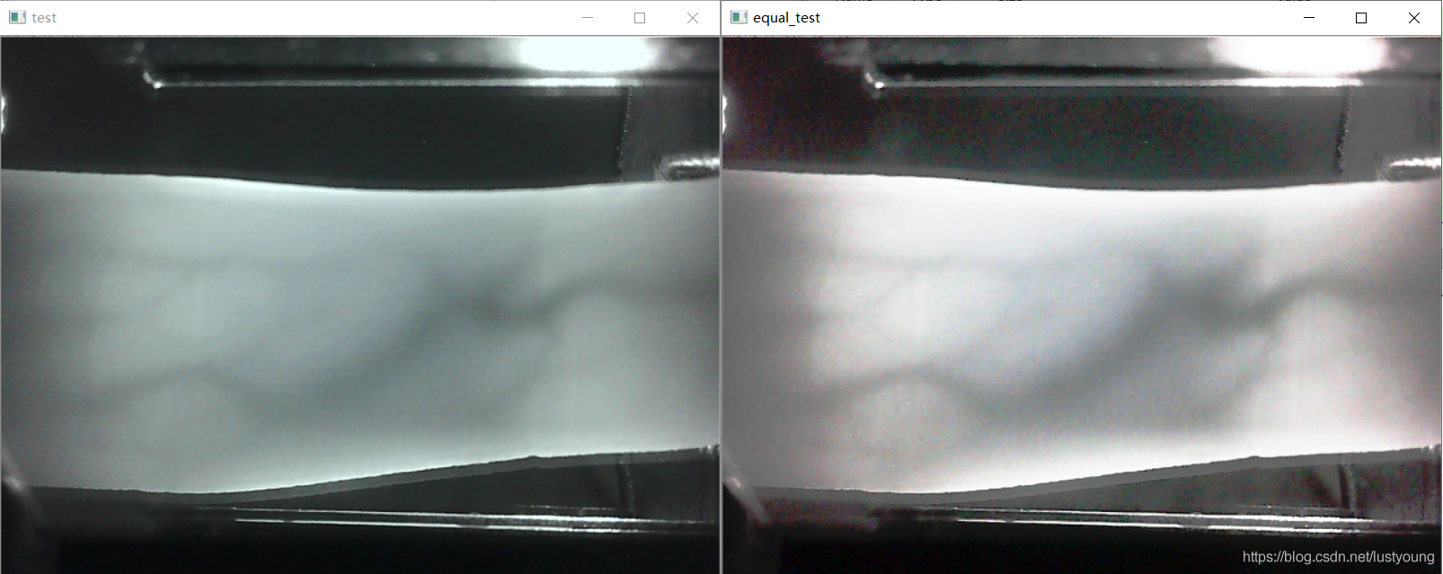Click the equalized image in equal_test window
This screenshot has width=1443, height=574.
pyautogui.click(x=1082, y=305)
